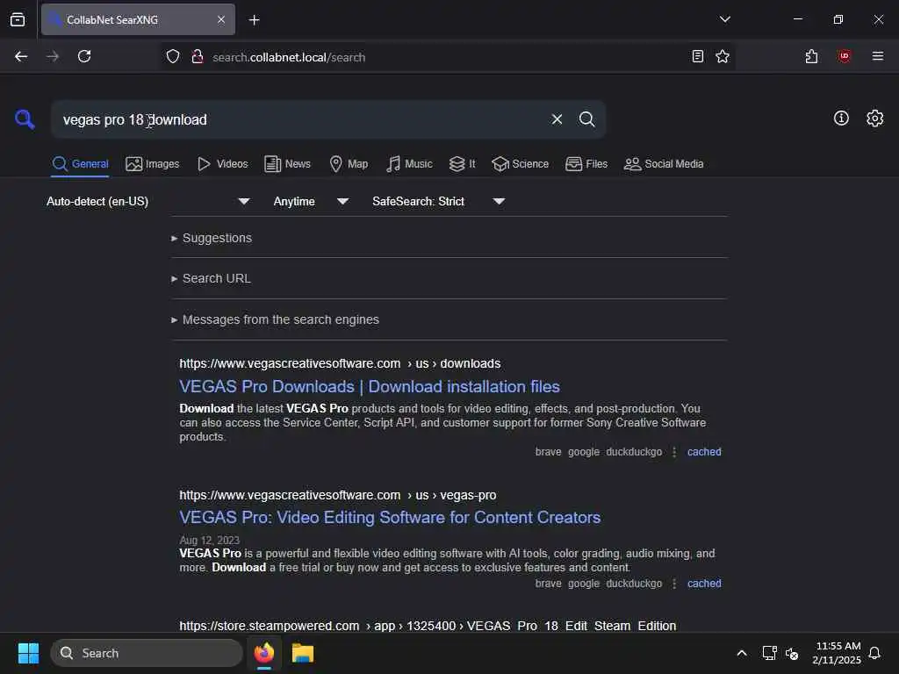899x674 pixels.
Task: Open Firefox from the taskbar
Action: [x=264, y=653]
